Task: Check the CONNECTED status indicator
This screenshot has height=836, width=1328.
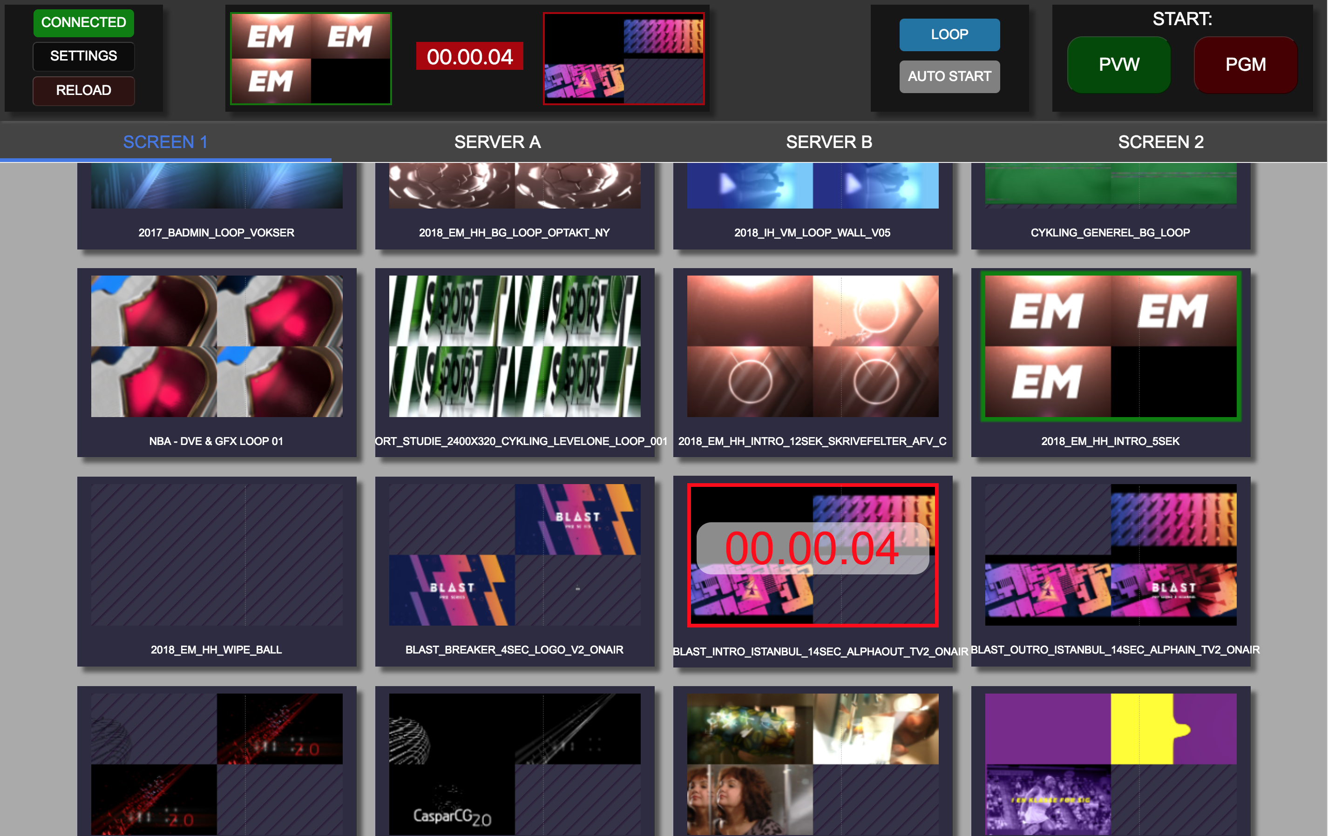Action: pyautogui.click(x=83, y=23)
